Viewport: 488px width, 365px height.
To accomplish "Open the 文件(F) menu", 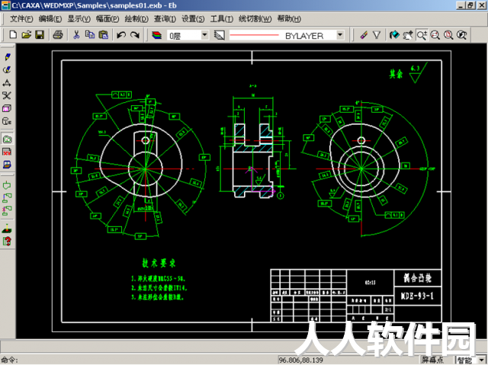I will 21,19.
